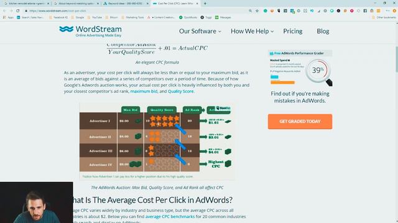Open the Bitcoin bookmark folder
The image size is (398, 223).
(111, 17)
